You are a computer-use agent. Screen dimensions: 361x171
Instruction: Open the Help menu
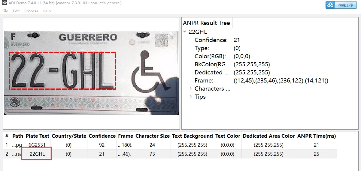click(x=47, y=11)
